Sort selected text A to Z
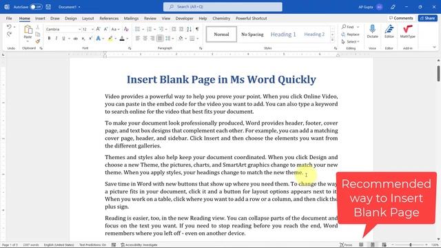This screenshot has height=248, width=441. pos(189,29)
